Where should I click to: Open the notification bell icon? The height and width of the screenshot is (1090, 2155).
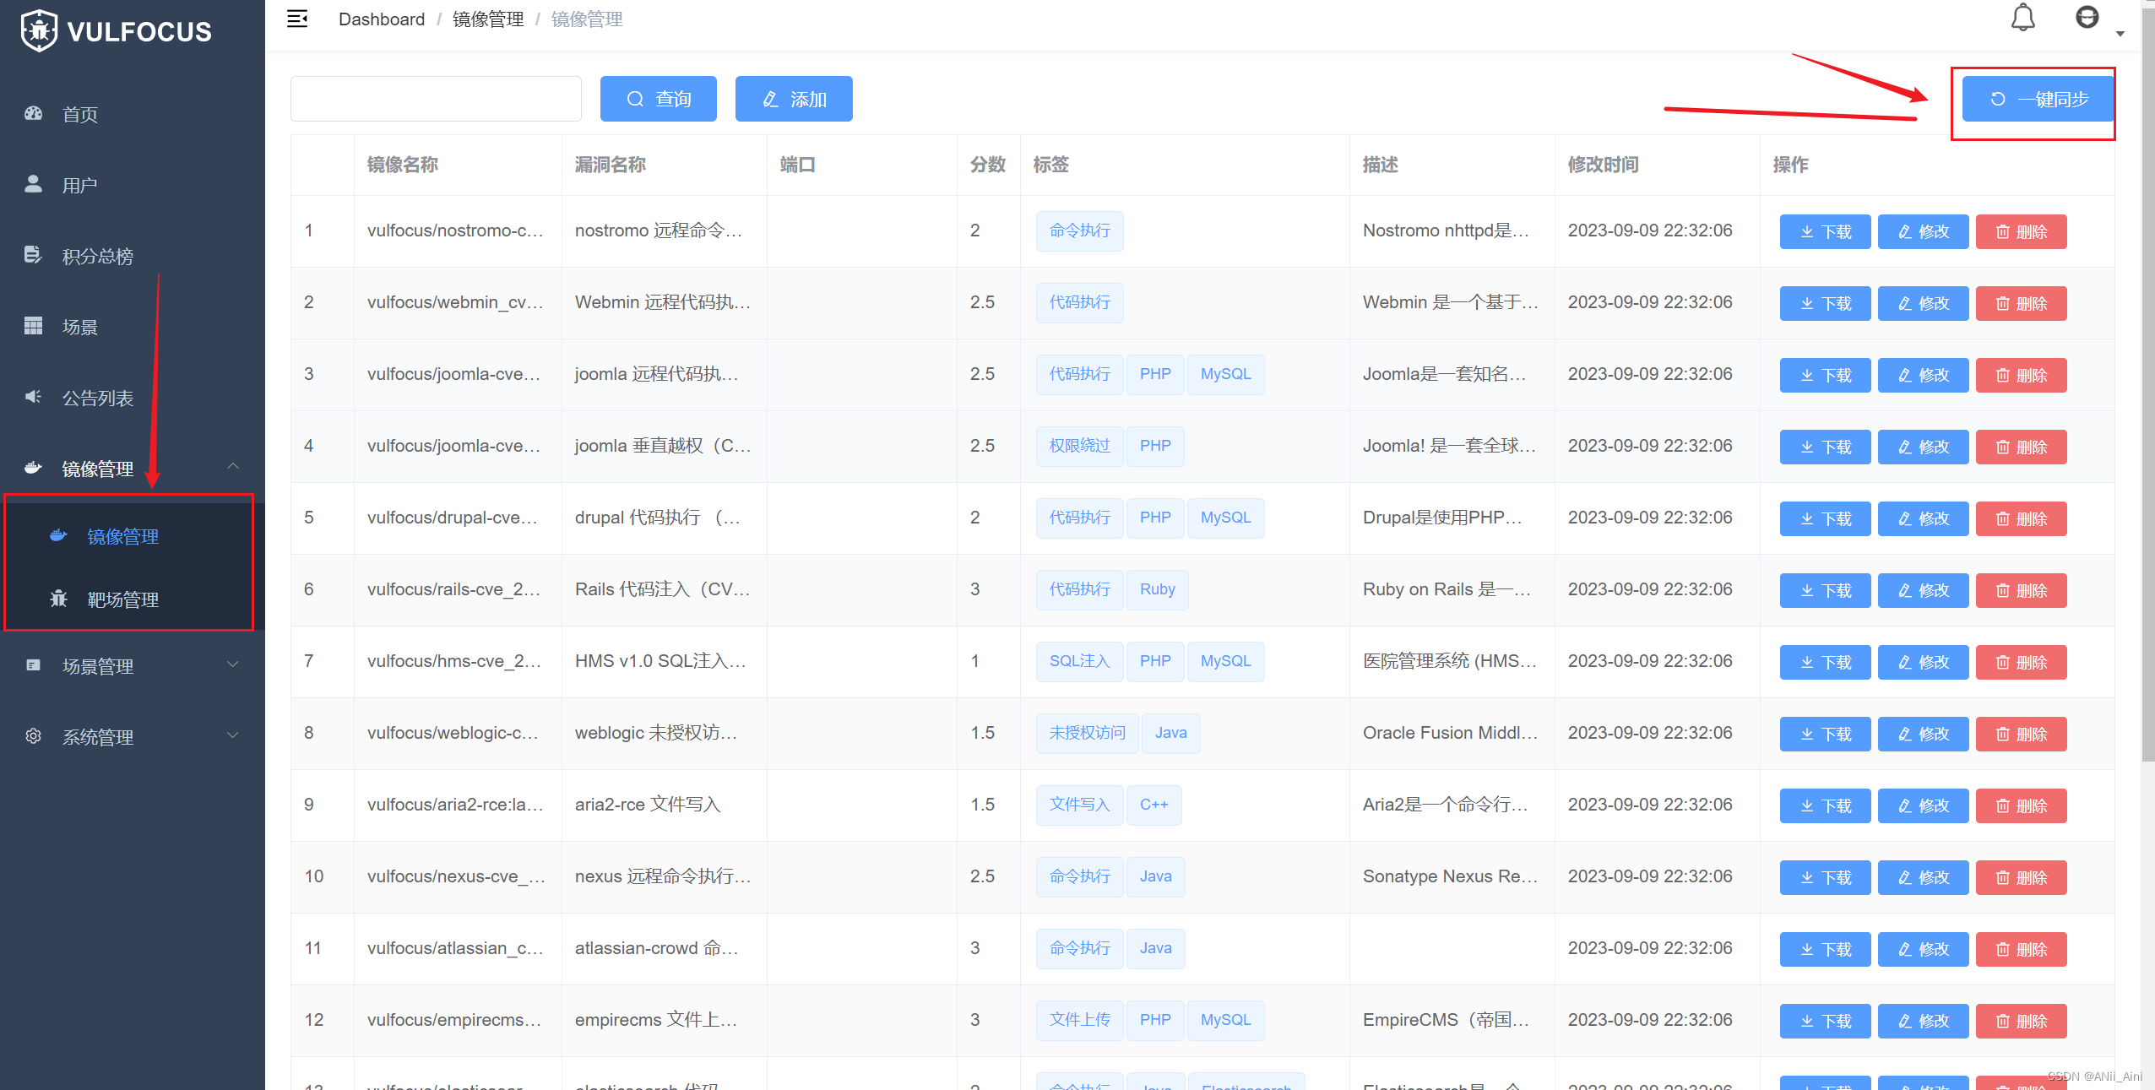coord(2022,18)
